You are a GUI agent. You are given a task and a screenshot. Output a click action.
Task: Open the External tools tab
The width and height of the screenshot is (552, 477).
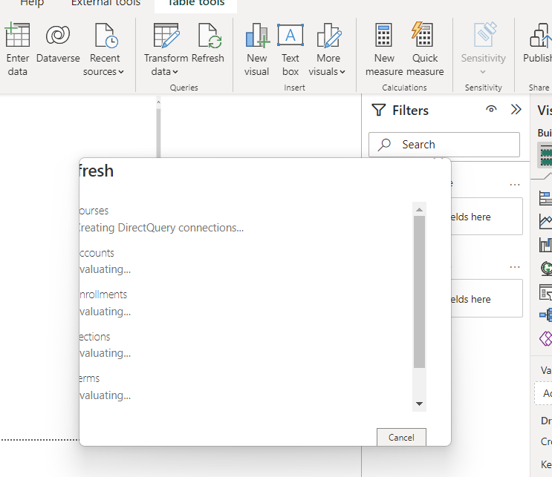[105, 4]
